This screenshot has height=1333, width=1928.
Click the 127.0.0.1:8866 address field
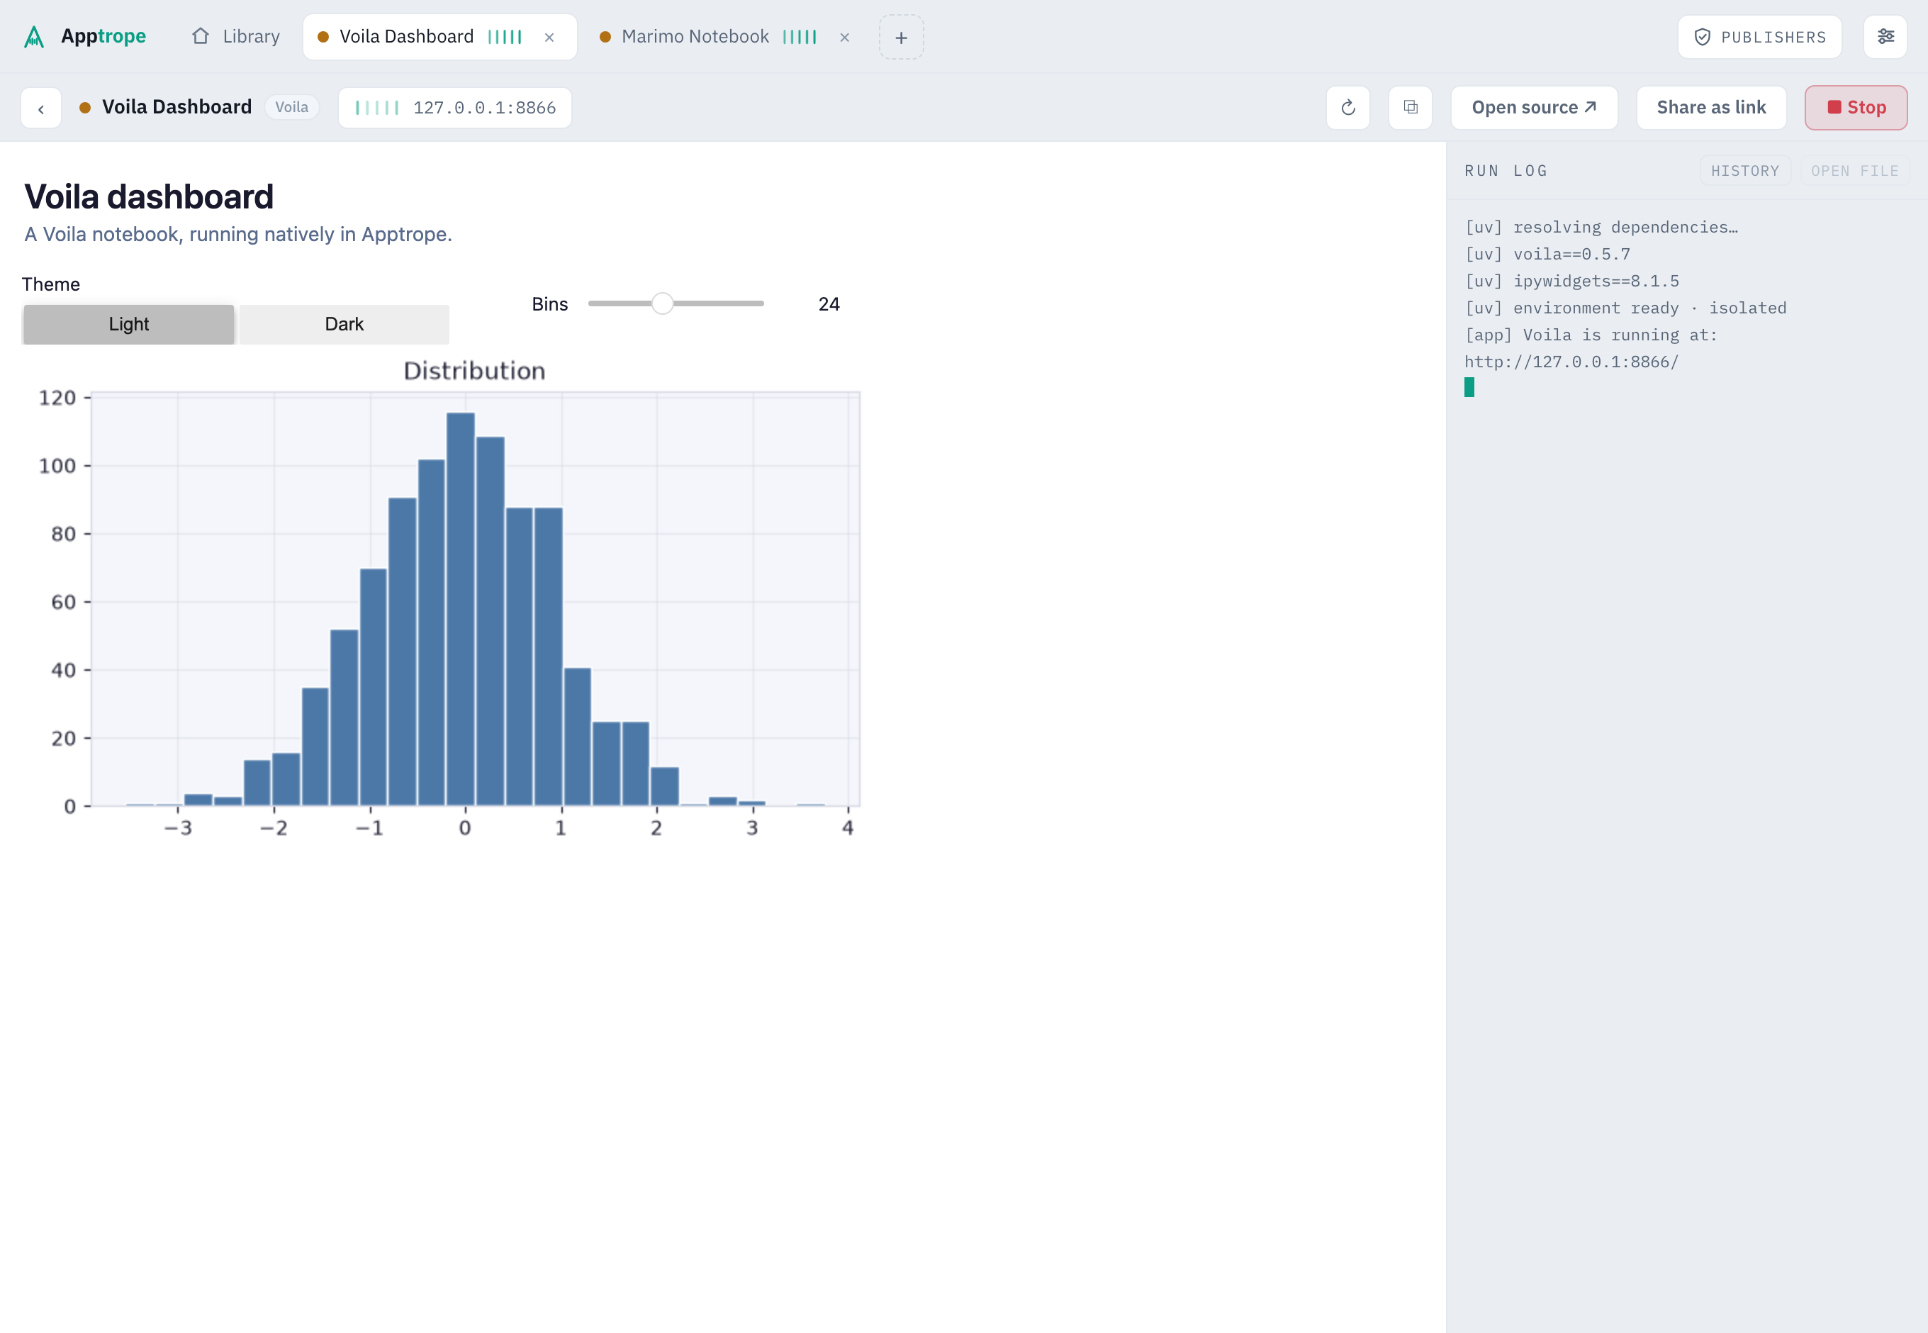(455, 108)
